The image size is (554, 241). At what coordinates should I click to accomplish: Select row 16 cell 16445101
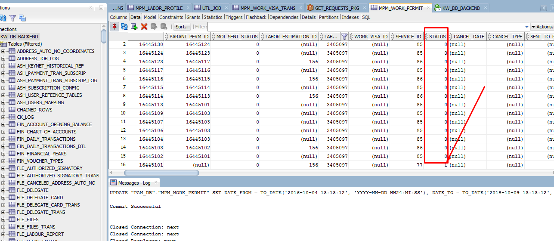[x=146, y=165]
